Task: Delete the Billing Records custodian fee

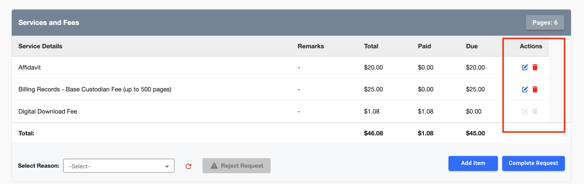Action: (535, 90)
